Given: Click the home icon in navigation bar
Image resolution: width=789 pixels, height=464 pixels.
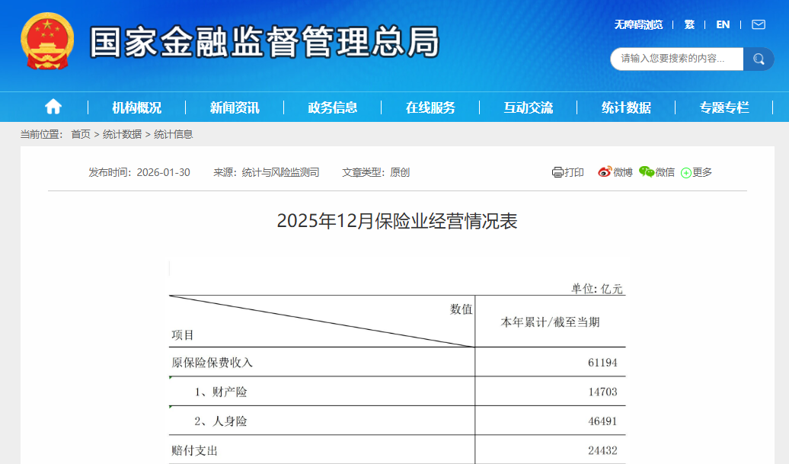Looking at the screenshot, I should pos(53,107).
